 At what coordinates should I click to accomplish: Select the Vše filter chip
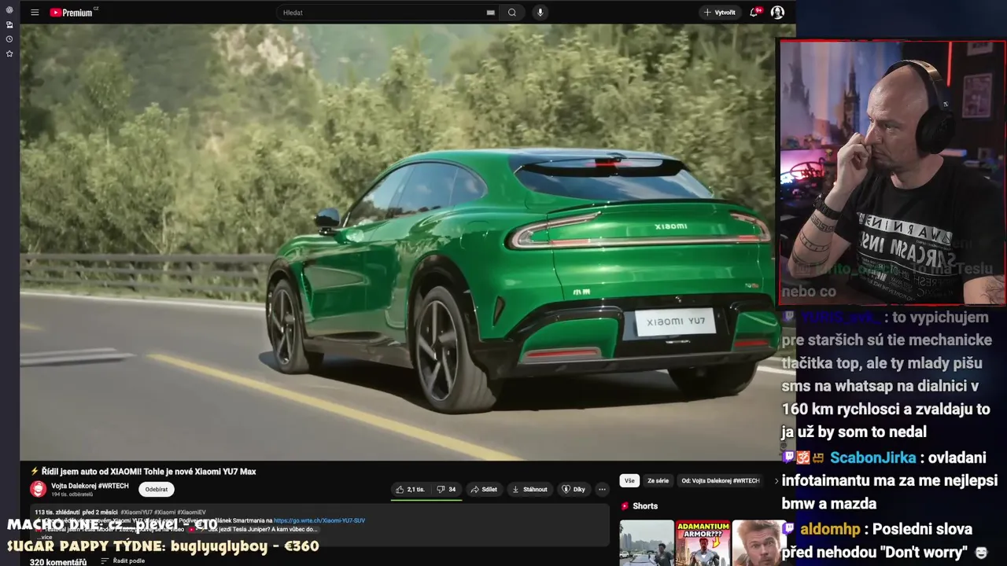(x=629, y=480)
